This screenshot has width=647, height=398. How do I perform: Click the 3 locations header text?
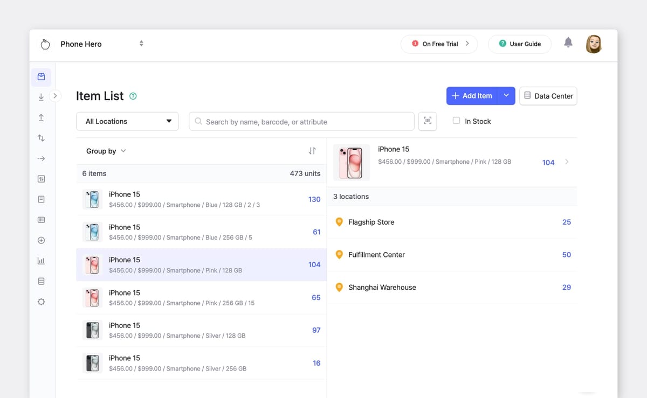(351, 197)
